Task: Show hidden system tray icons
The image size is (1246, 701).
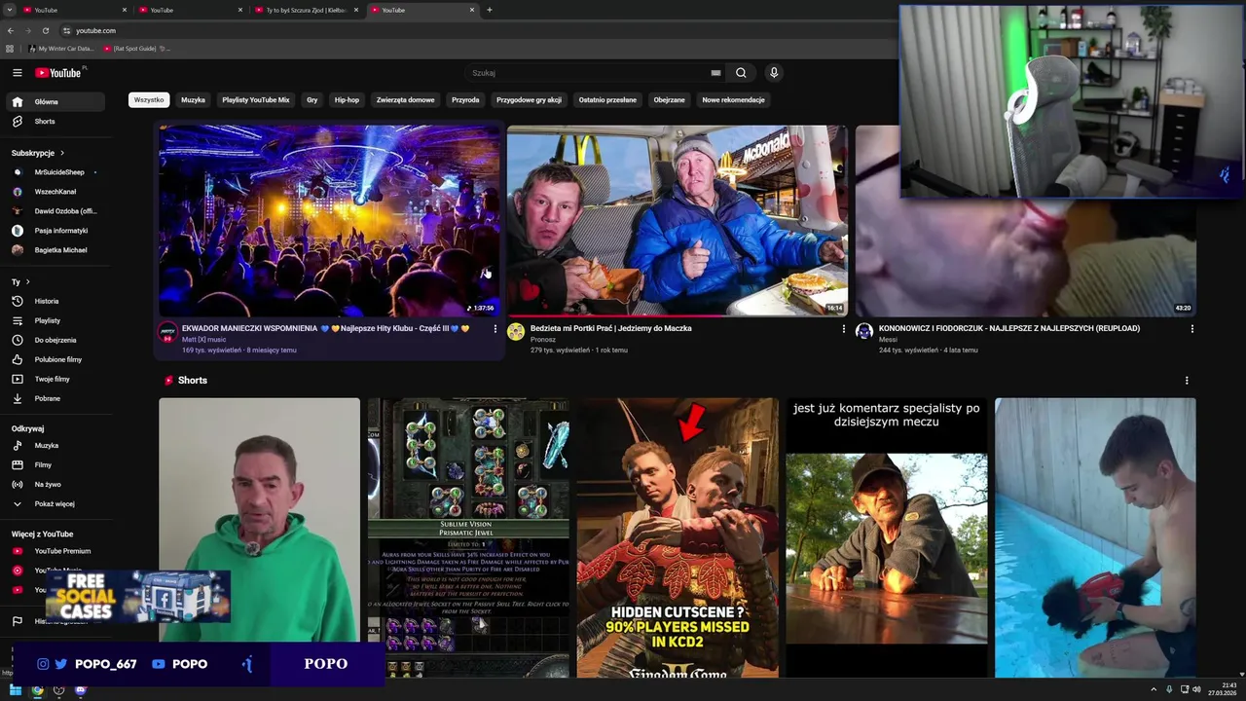Action: click(x=1154, y=689)
